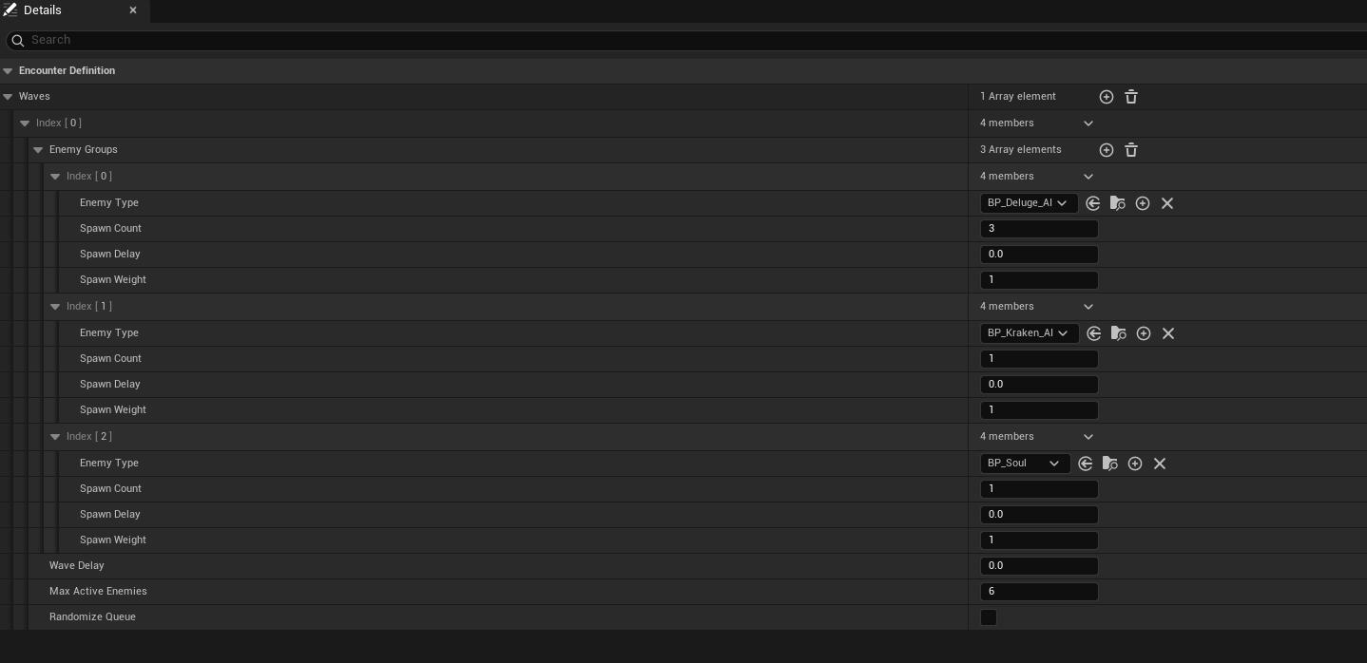The width and height of the screenshot is (1367, 663).
Task: Collapse Enemy Groups Index 2 entry
Action: coord(55,437)
